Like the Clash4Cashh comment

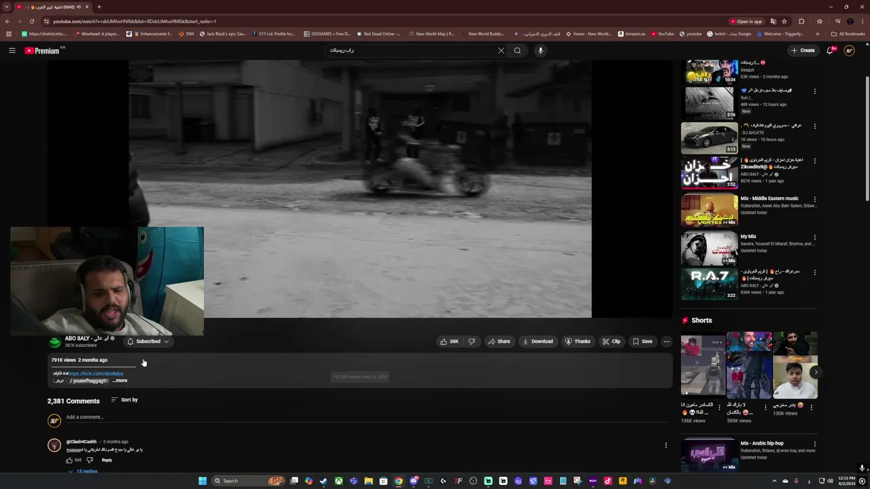[x=69, y=460]
